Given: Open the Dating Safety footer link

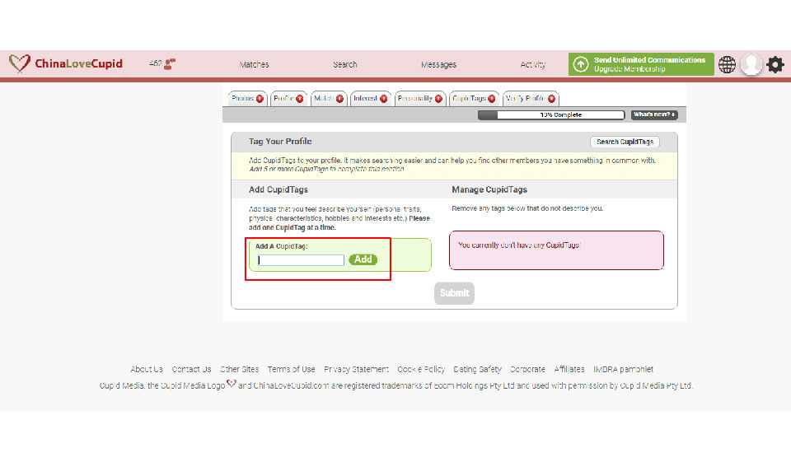Looking at the screenshot, I should tap(478, 370).
